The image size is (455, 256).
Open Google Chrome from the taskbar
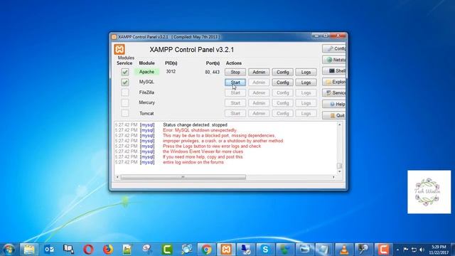(x=206, y=250)
